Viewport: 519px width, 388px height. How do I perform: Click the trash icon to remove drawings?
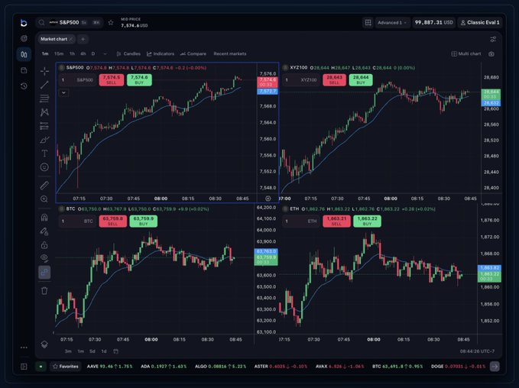(x=44, y=291)
